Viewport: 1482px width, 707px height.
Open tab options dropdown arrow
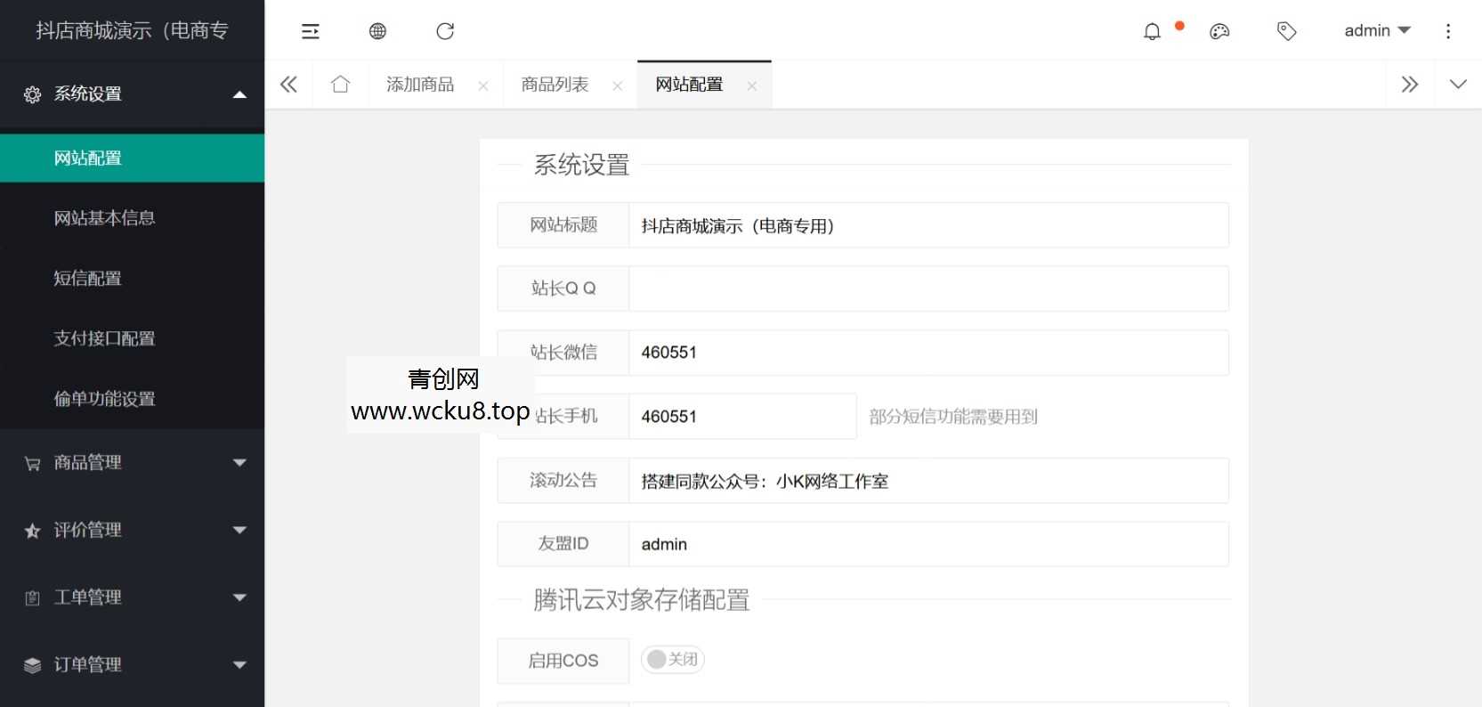[1458, 85]
